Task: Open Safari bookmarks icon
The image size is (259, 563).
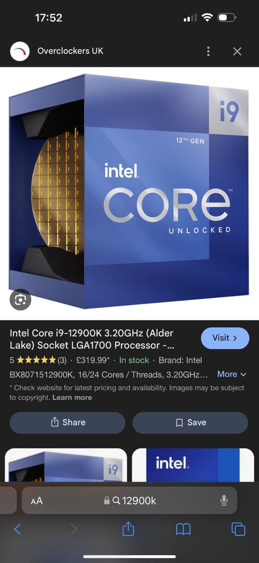Action: click(183, 529)
